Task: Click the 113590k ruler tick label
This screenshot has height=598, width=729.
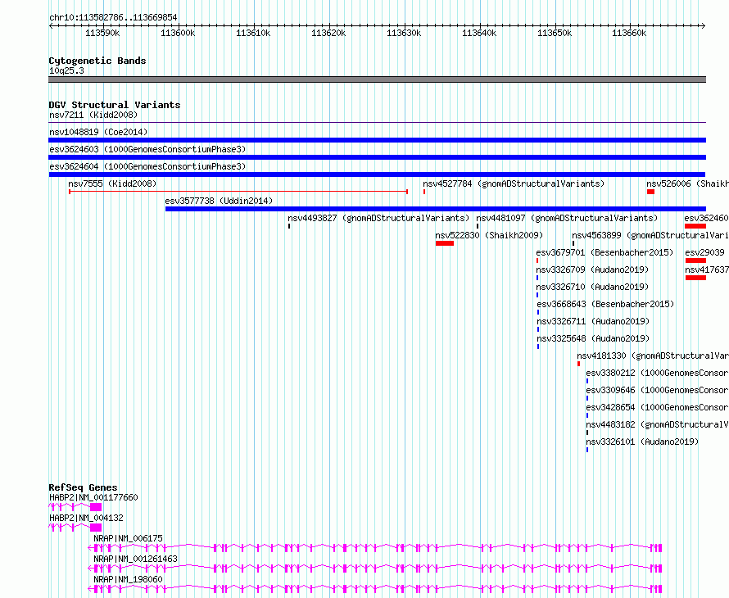Action: click(x=102, y=33)
